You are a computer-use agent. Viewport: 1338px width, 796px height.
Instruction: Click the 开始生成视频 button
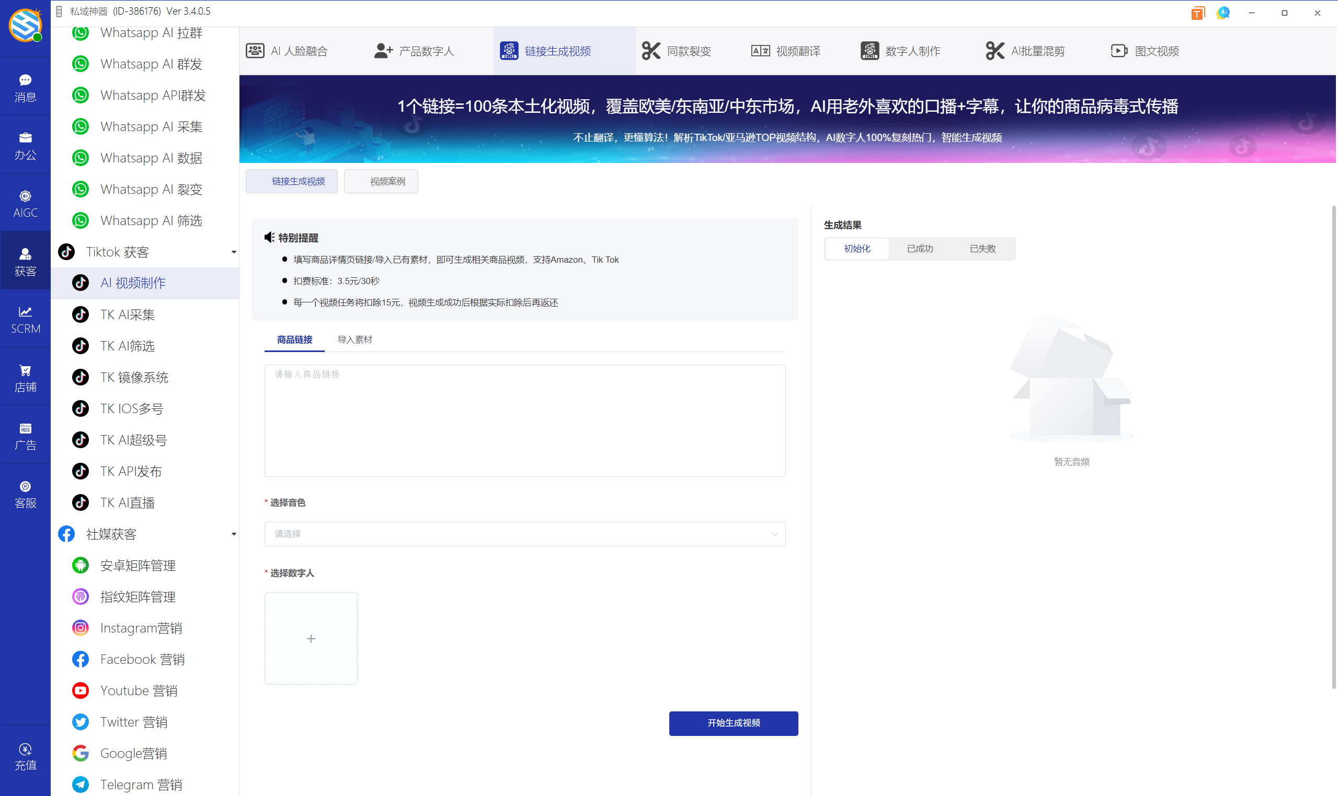[733, 723]
